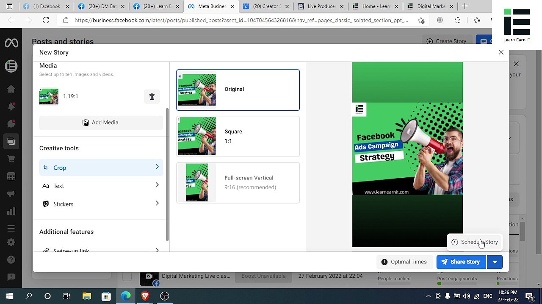Screen dimensions: 542x304
Task: Open Microsoft Store from taskbar
Action: (x=106, y=296)
